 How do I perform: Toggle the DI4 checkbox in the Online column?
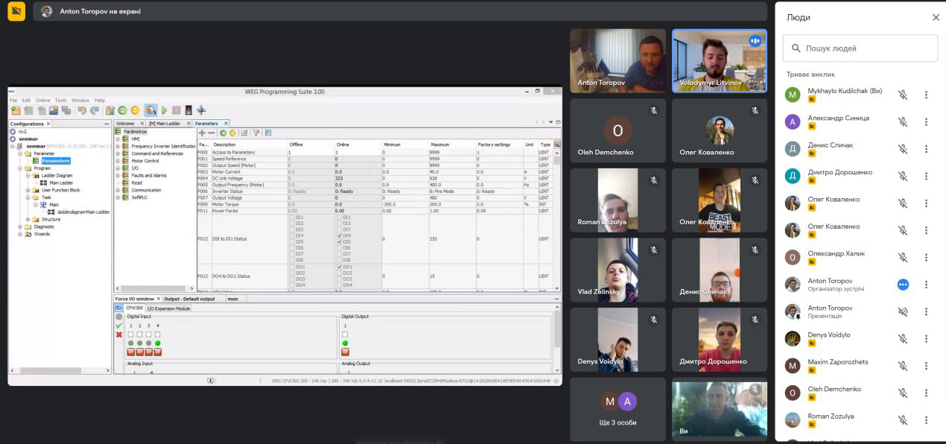(340, 235)
